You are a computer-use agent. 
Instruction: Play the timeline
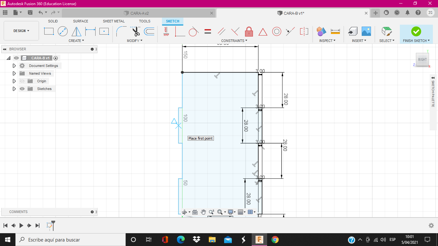pyautogui.click(x=21, y=225)
